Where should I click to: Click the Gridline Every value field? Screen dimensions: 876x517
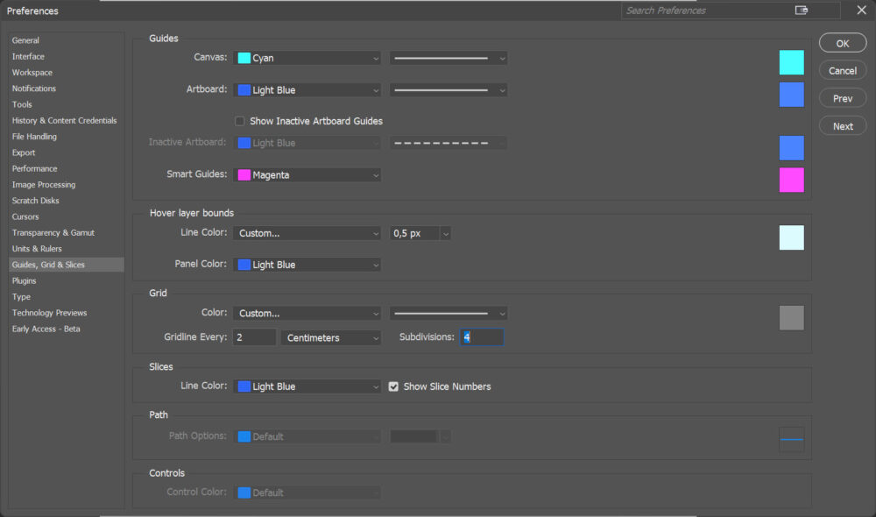(x=254, y=337)
